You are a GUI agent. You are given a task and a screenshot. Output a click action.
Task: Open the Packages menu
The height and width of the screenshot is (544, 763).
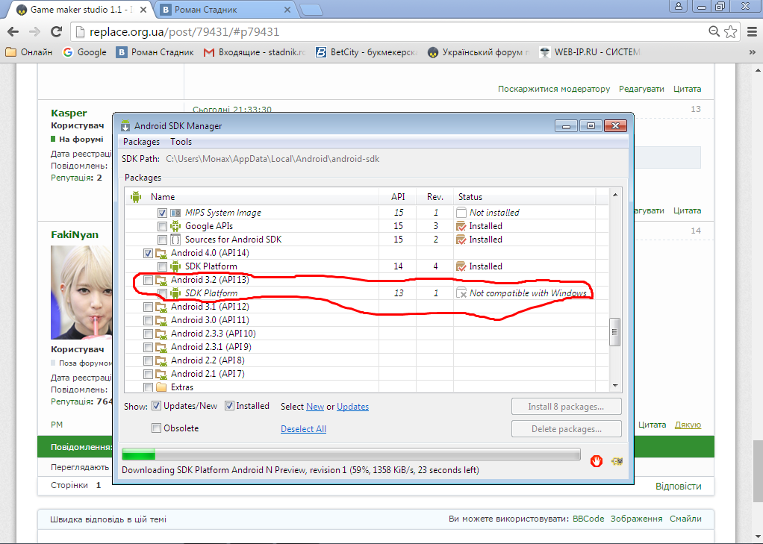click(141, 142)
